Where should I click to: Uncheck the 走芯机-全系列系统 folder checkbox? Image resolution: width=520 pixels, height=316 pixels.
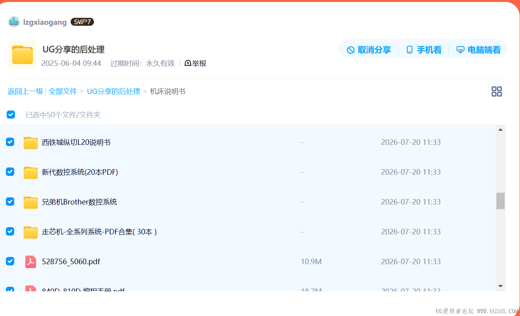pyautogui.click(x=10, y=231)
